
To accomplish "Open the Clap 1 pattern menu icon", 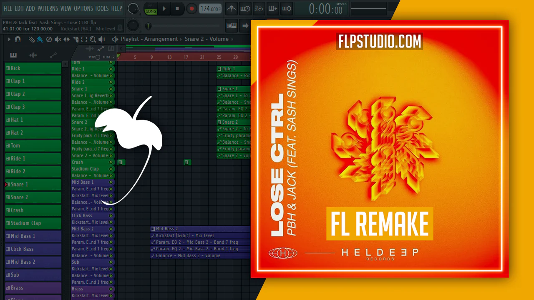I will pos(8,81).
